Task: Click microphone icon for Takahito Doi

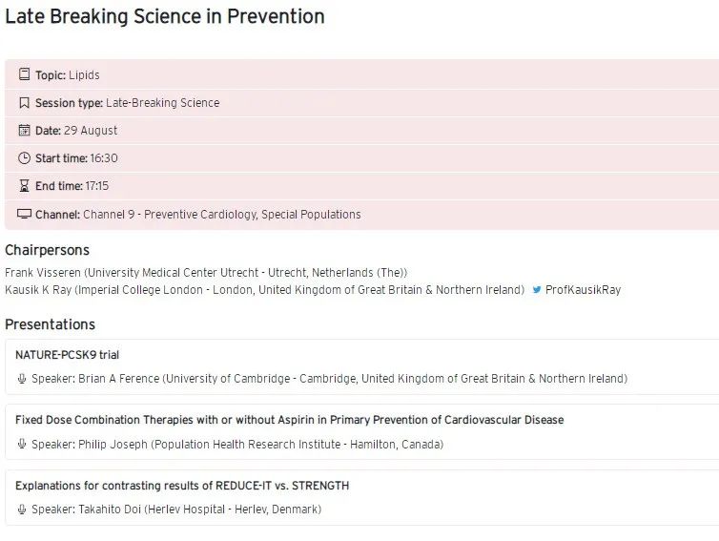Action: coord(22,510)
